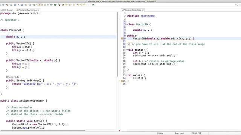Click the Open Type package icon in toolbar
Image resolution: width=241 pixels, height=135 pixels.
click(63, 5)
